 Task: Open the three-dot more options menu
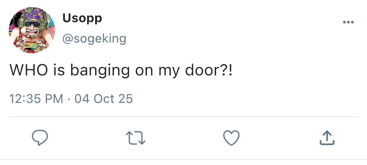[348, 22]
